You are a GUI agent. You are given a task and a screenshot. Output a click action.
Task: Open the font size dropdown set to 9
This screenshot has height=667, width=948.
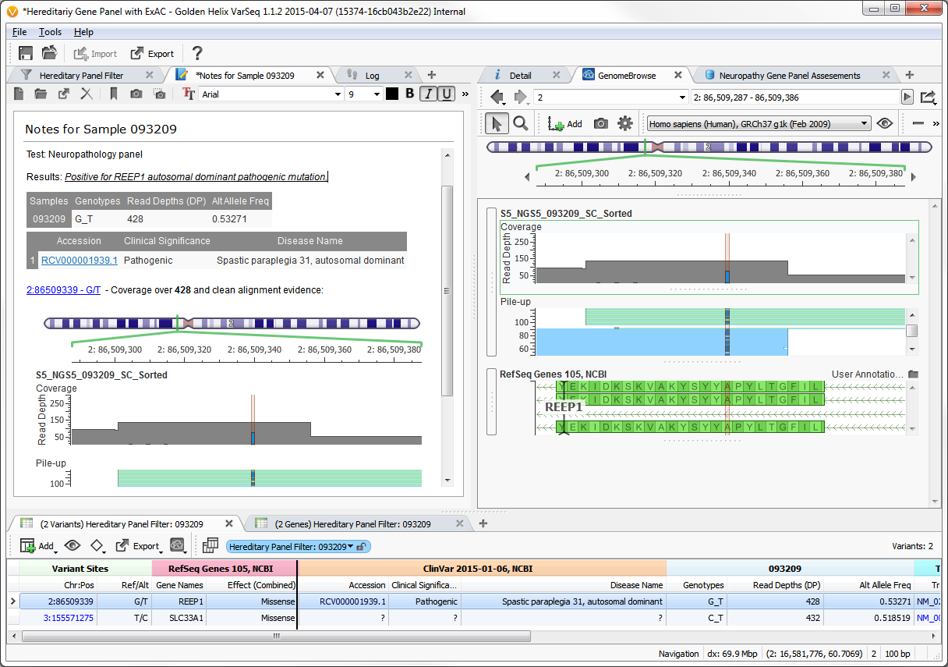coord(363,94)
